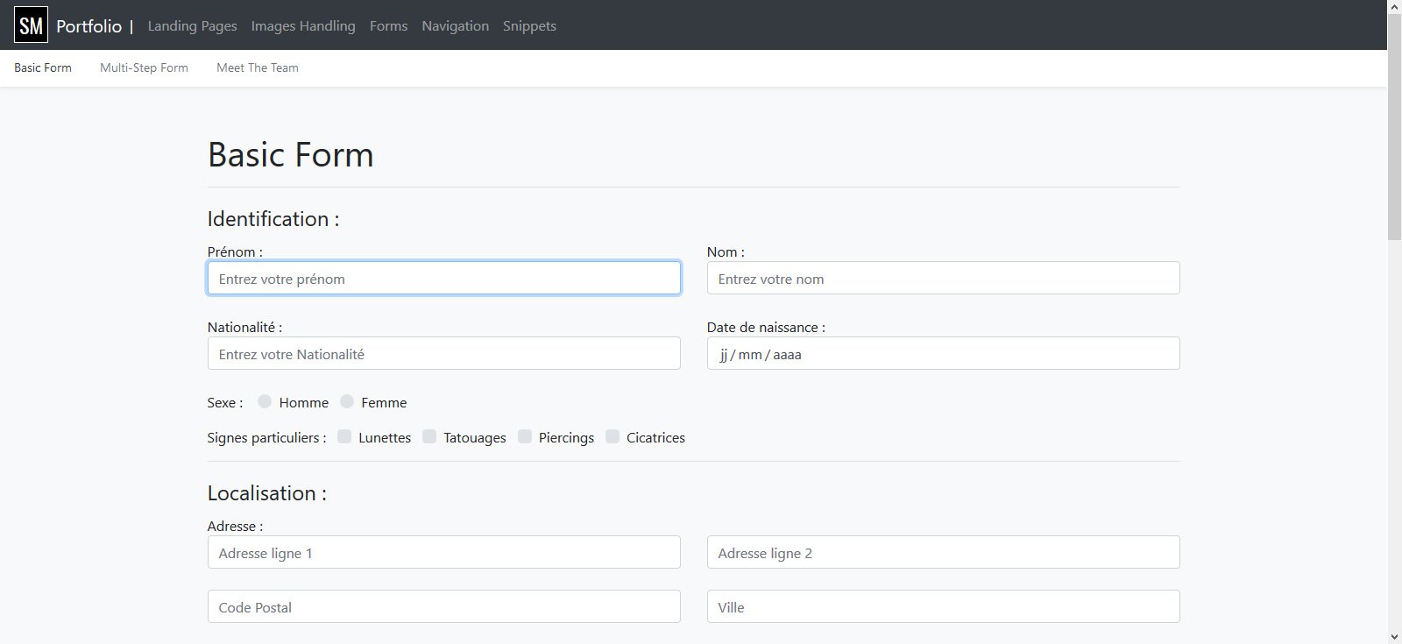
Task: Click the Basic Form heading
Action: point(290,155)
